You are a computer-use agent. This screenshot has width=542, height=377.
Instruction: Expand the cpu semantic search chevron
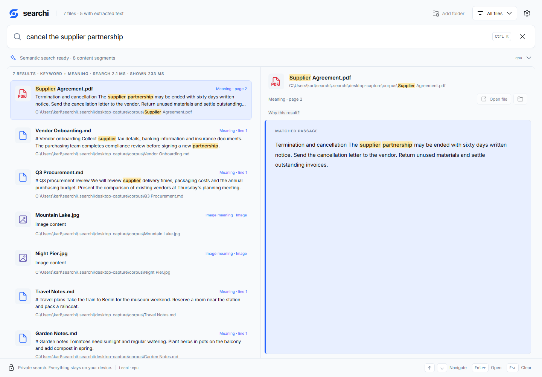tap(529, 58)
